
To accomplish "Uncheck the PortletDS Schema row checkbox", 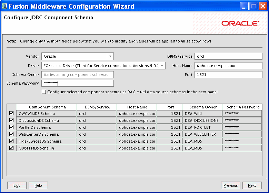I will click(11, 127).
